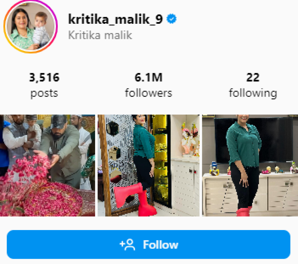Click the Kritika malik display name
Image resolution: width=298 pixels, height=264 pixels.
click(x=100, y=35)
